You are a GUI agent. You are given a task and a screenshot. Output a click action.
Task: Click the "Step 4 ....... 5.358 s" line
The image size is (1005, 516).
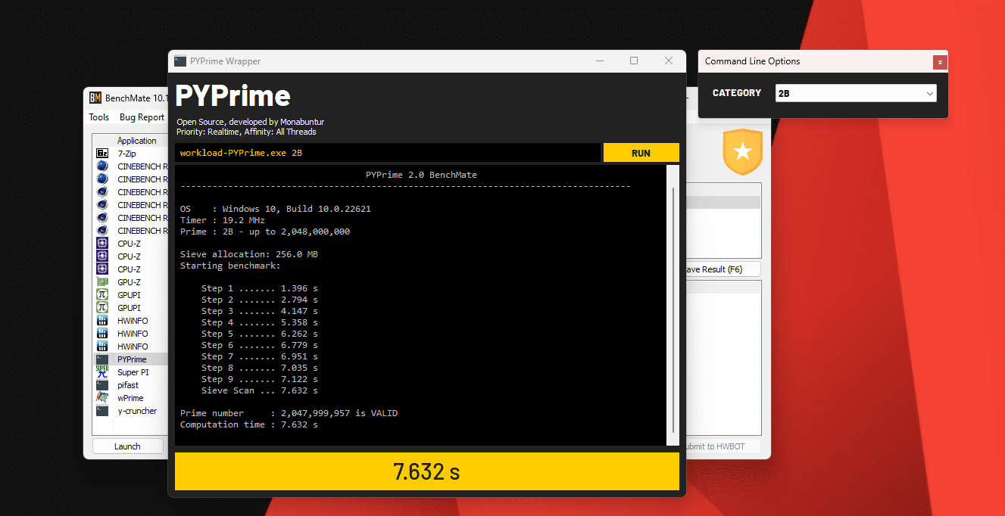pos(260,322)
